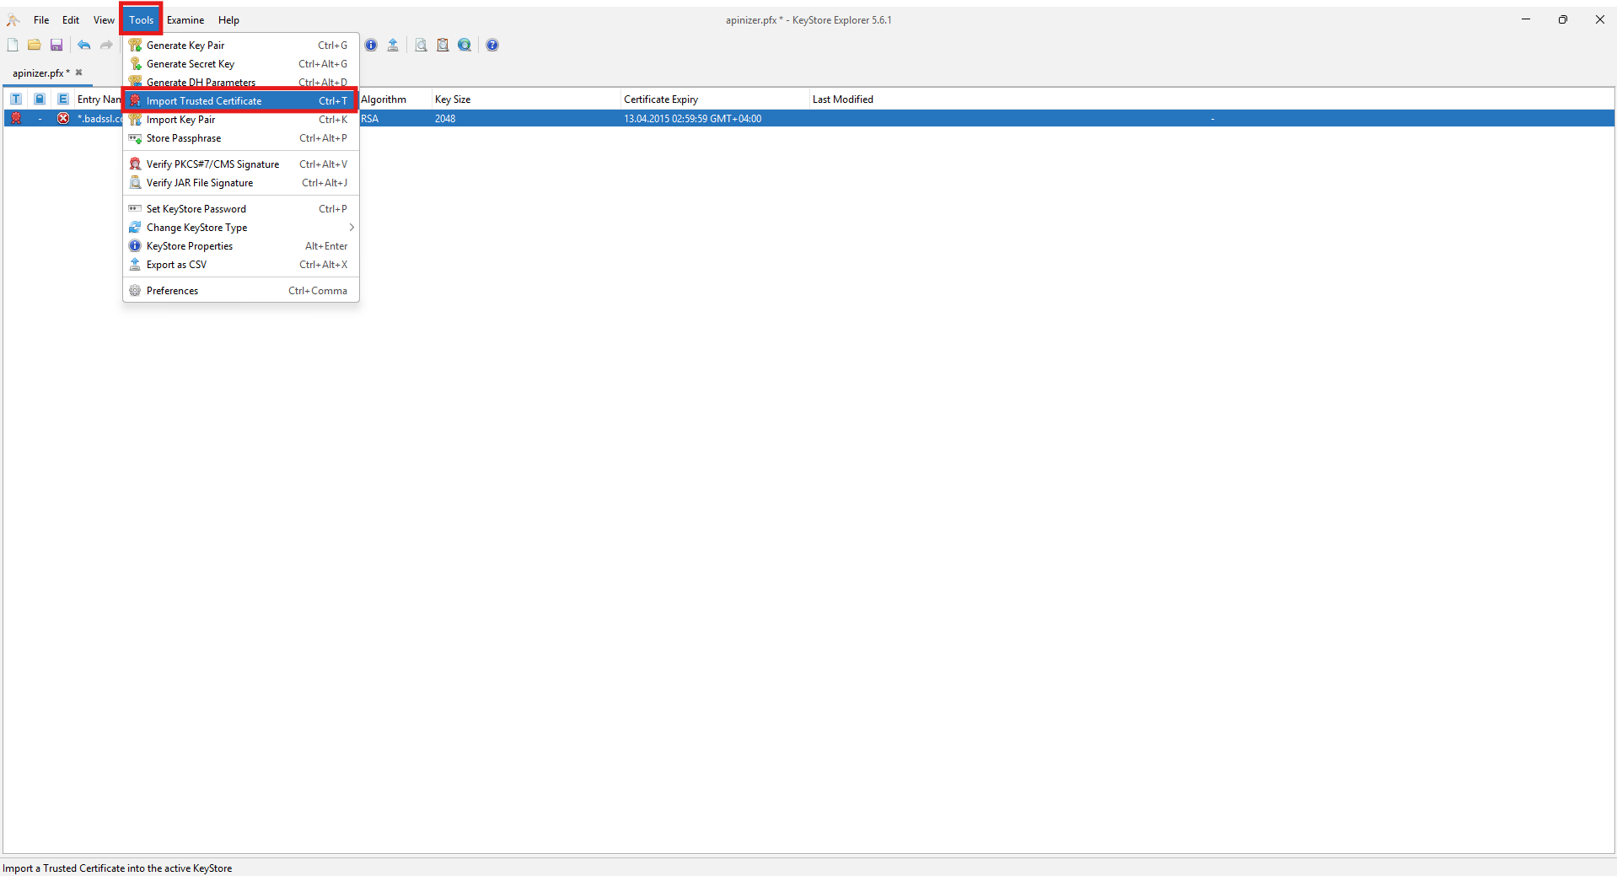Expand the Change KeyStore Type submenu
This screenshot has width=1617, height=876.
pyautogui.click(x=241, y=228)
